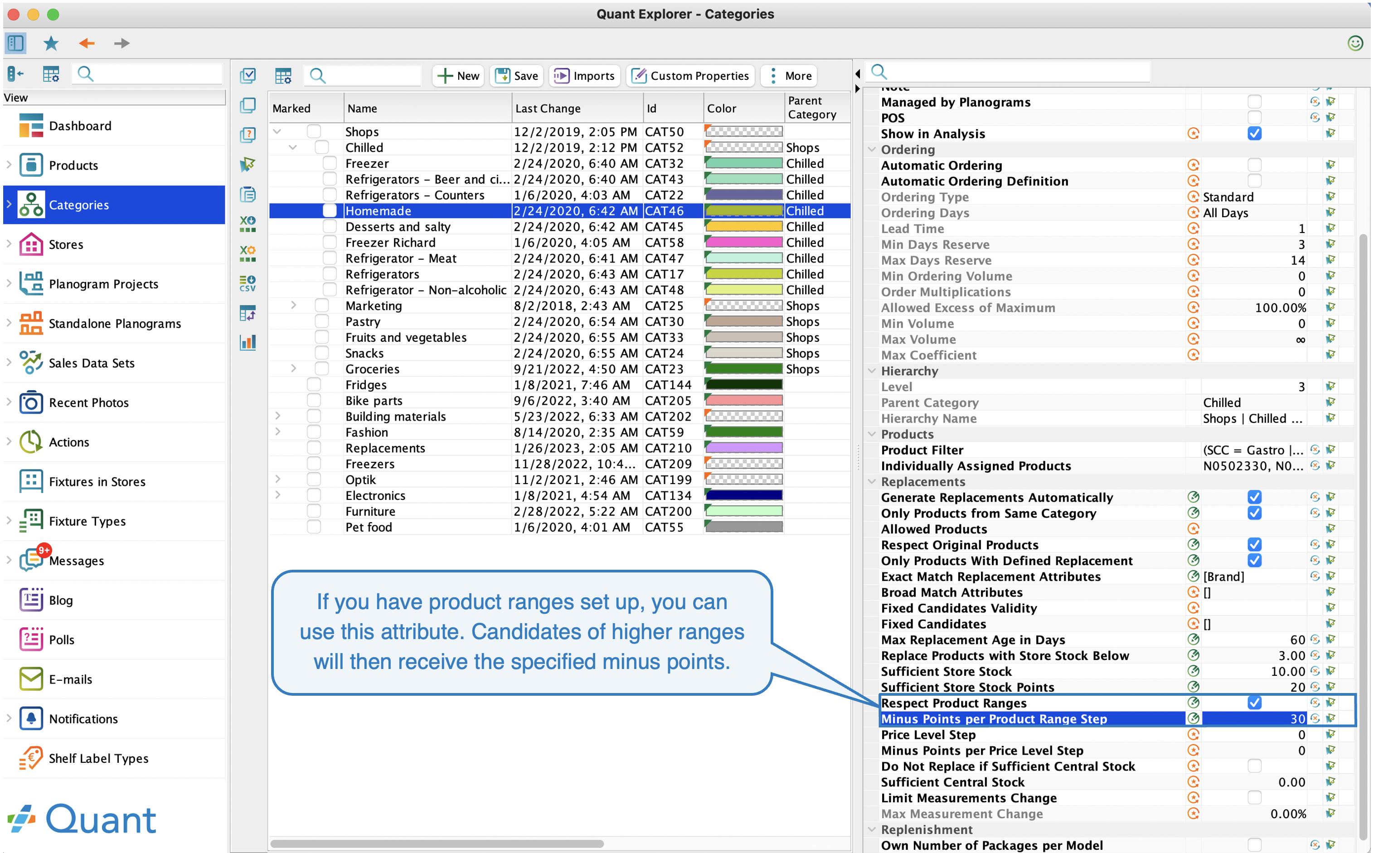Toggle Only Products from Same Category checkbox
This screenshot has height=853, width=1374.
[1254, 513]
